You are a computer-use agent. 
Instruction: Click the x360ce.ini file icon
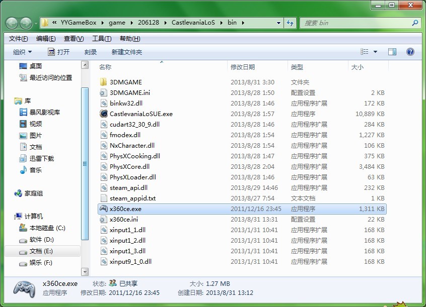coord(103,219)
